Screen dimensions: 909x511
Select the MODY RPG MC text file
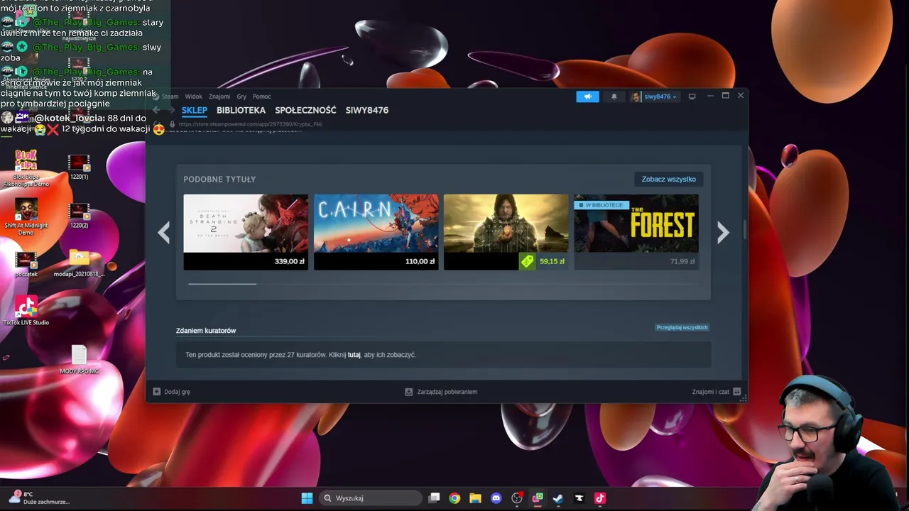[79, 360]
